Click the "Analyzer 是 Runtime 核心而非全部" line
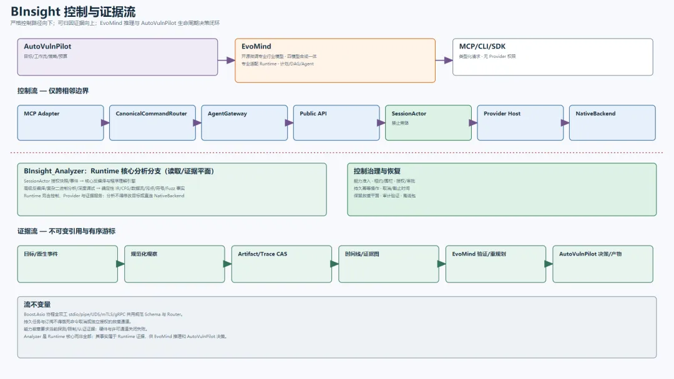The height and width of the screenshot is (379, 674). pos(125,337)
